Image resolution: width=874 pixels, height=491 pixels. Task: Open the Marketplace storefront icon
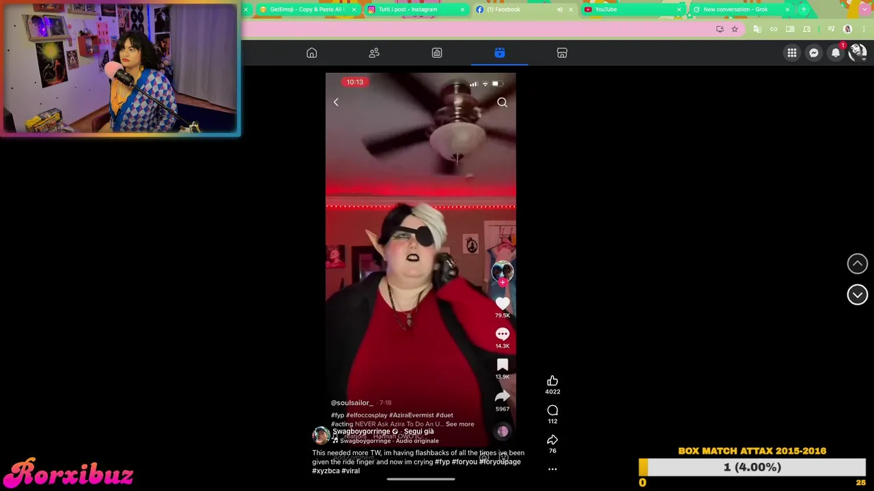tap(562, 53)
